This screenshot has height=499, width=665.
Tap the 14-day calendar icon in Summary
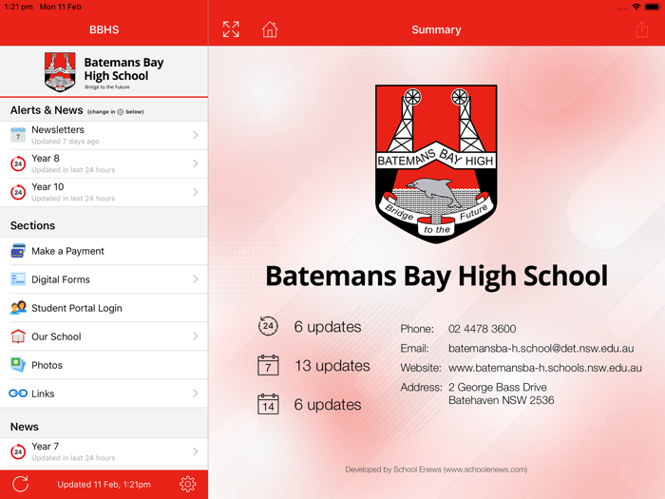click(x=268, y=404)
